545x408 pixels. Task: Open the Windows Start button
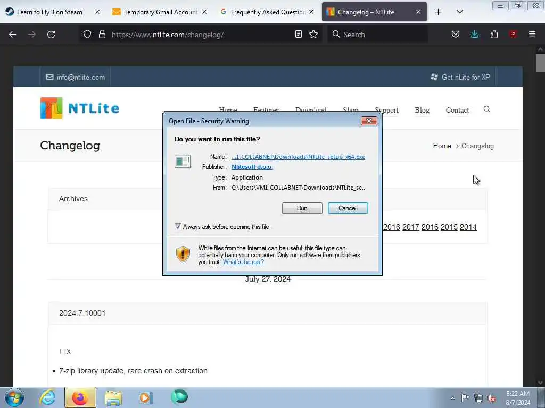14,397
